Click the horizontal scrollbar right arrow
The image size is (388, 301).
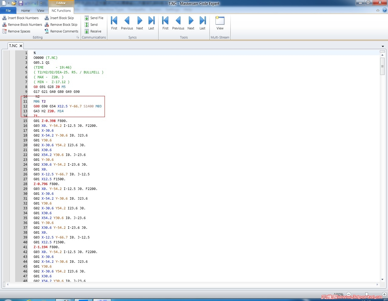pyautogui.click(x=377, y=285)
